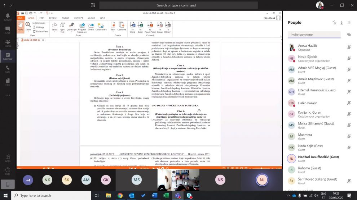Toggle mute for Amela Mujaković
357x200 pixels.
tap(349, 81)
